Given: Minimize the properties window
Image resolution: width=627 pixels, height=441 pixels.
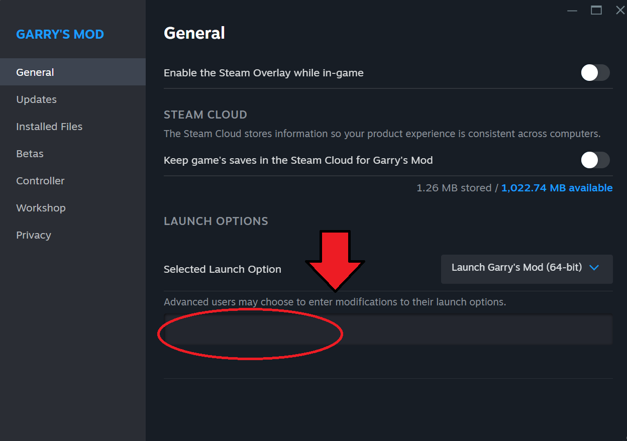Looking at the screenshot, I should (572, 10).
